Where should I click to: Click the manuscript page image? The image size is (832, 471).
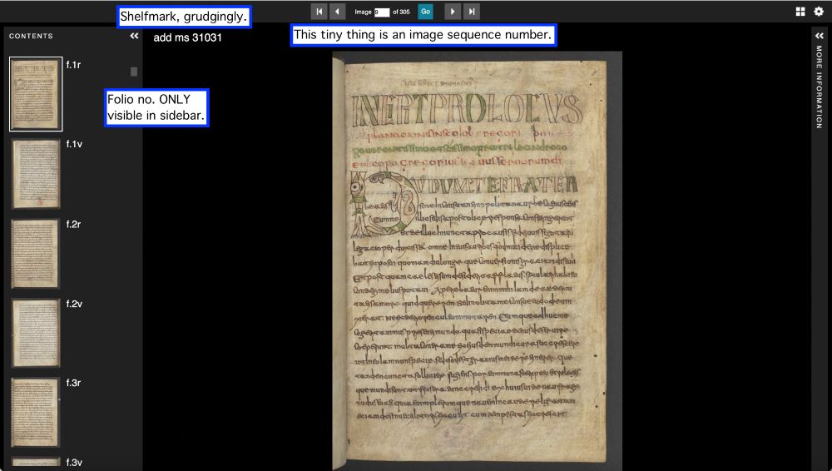[x=477, y=260]
